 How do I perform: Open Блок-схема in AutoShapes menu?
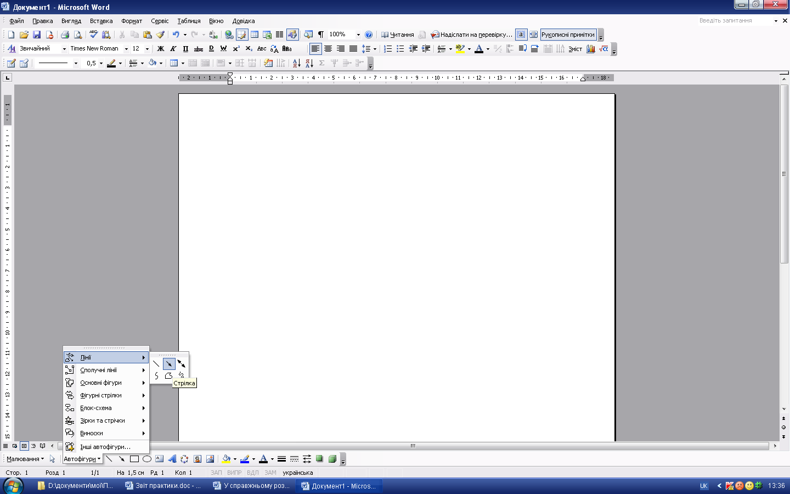[106, 408]
